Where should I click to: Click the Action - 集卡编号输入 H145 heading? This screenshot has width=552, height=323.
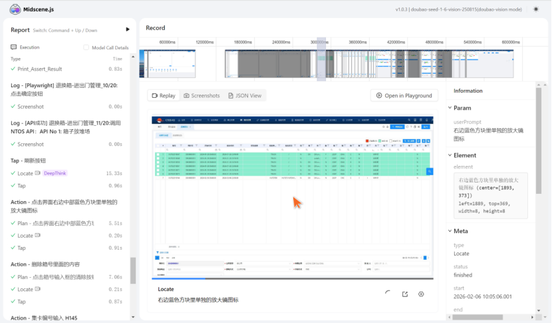[x=44, y=318]
